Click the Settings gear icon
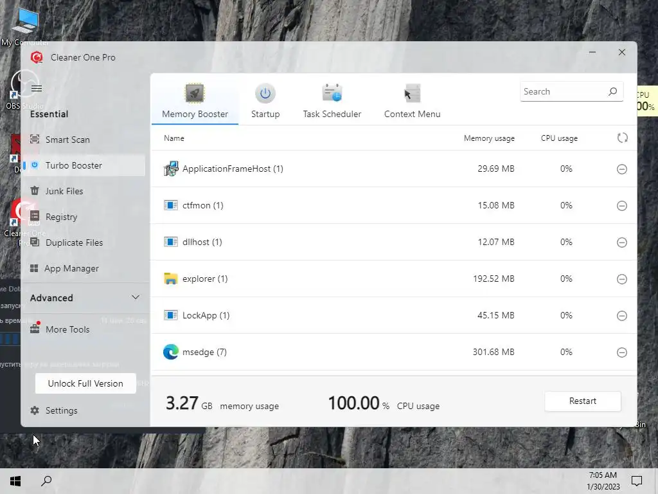The height and width of the screenshot is (494, 658). pyautogui.click(x=35, y=410)
